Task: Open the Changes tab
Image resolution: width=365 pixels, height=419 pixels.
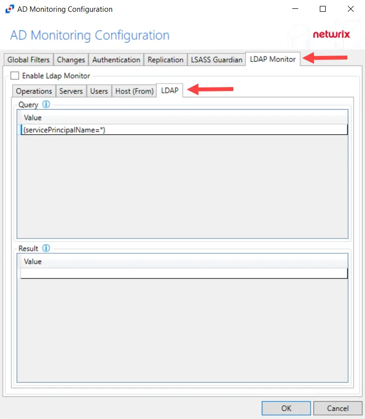Action: pyautogui.click(x=71, y=60)
